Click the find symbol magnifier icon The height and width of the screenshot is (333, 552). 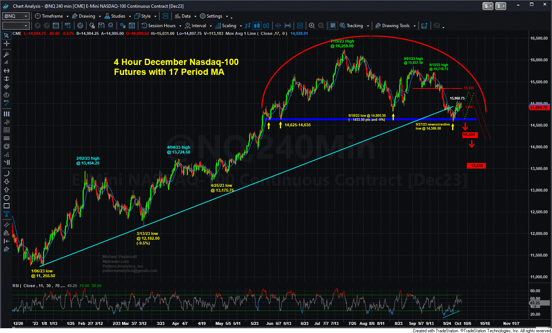click(68, 26)
